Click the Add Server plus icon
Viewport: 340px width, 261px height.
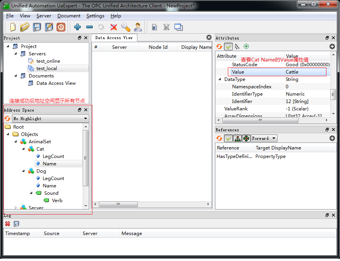pos(77,27)
